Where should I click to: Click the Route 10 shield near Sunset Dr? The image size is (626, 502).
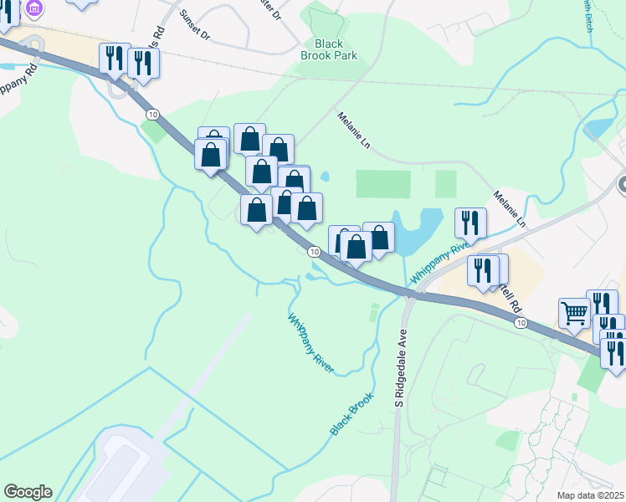click(152, 115)
